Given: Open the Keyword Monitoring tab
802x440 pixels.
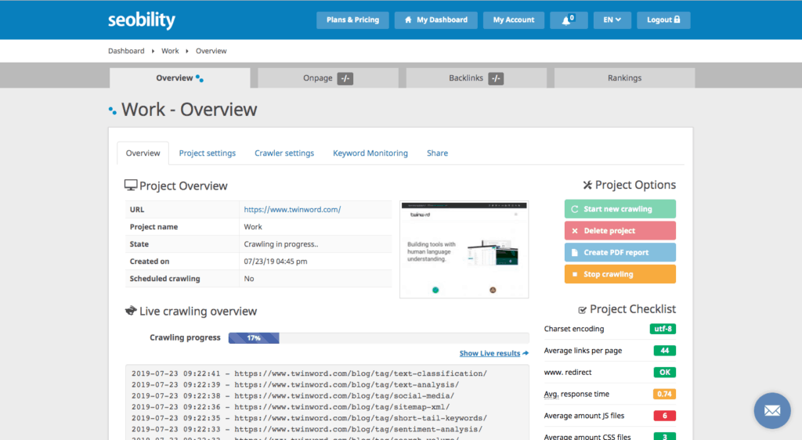Looking at the screenshot, I should 370,153.
